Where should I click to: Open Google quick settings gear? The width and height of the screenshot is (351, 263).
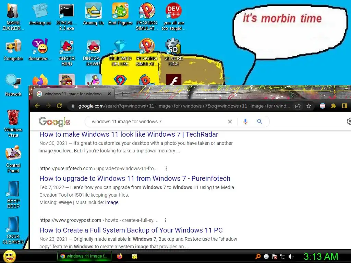(x=349, y=121)
